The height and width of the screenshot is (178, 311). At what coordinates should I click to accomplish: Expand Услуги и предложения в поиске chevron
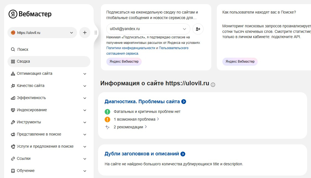(85, 147)
